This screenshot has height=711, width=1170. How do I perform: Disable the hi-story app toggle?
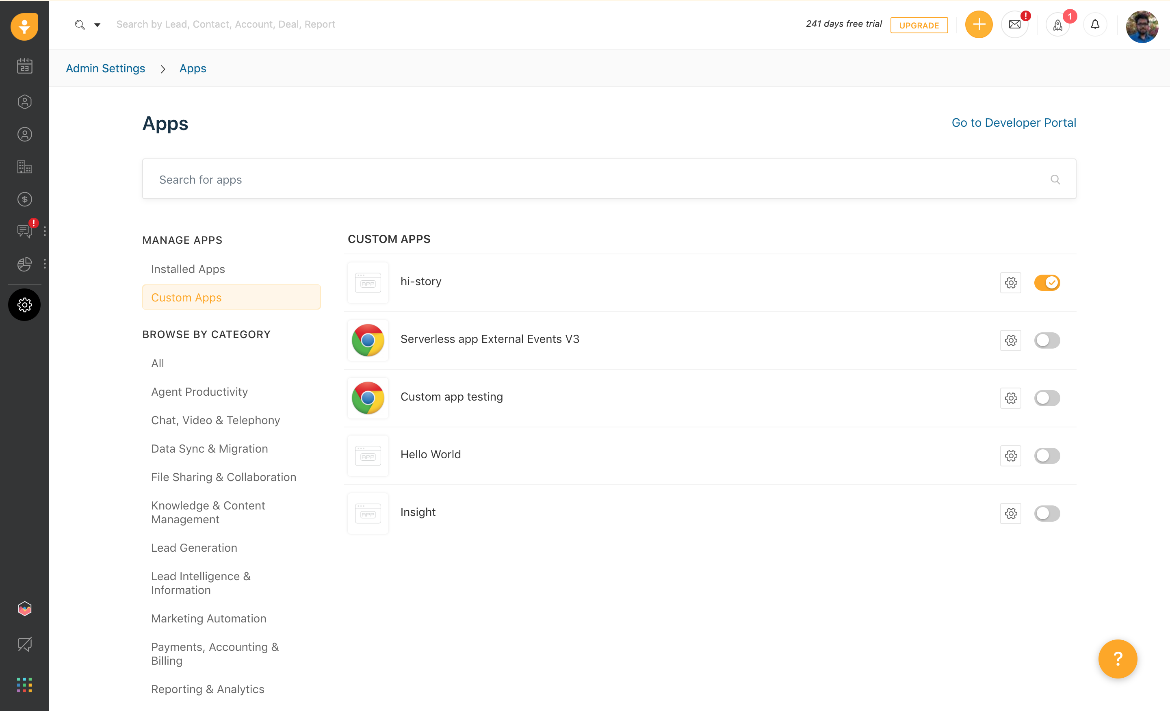click(x=1046, y=283)
